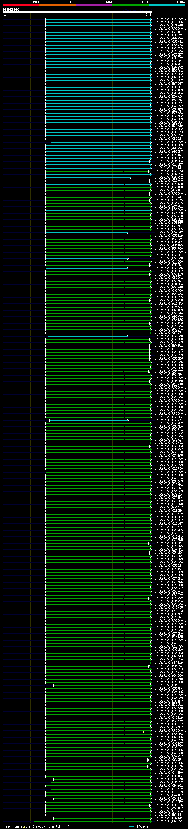Click label UniRef100_Q695A2
The image size is (188, 829).
[x=169, y=232]
